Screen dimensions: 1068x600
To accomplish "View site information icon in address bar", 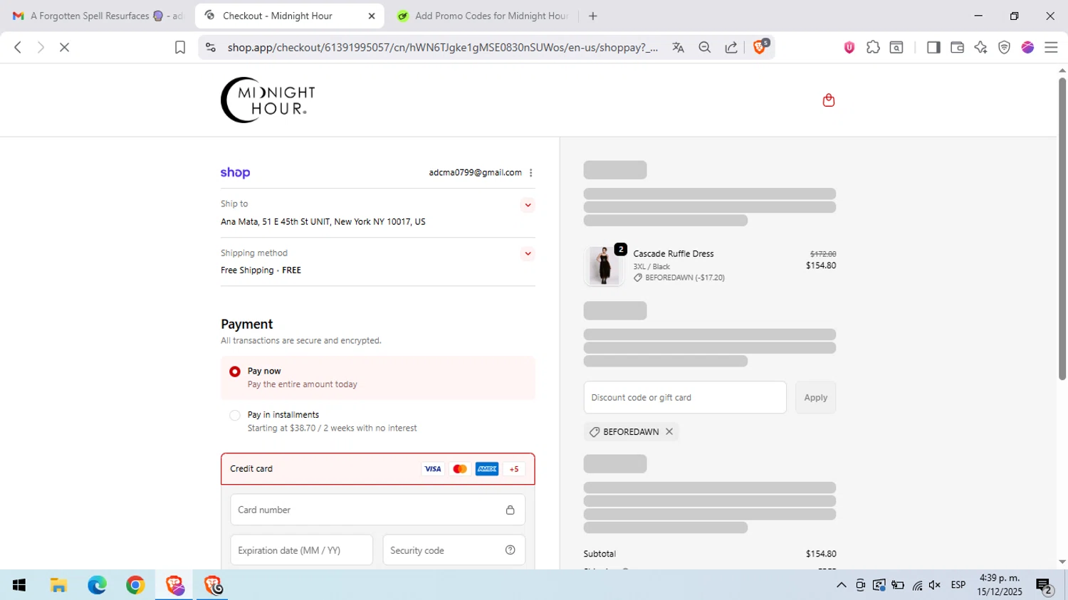I will click(210, 47).
